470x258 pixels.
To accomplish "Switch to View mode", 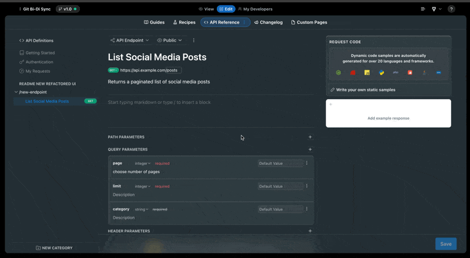I will (x=206, y=9).
